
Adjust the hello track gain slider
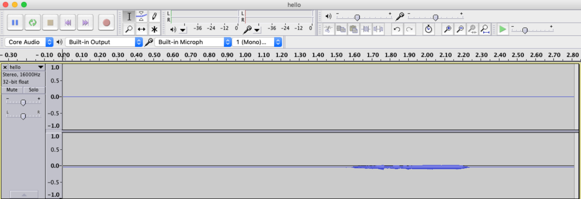tap(23, 101)
